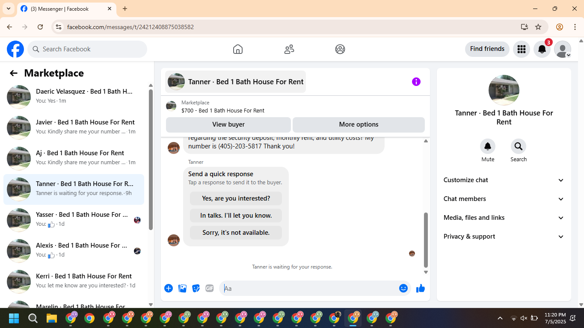Attach a photo using the image icon
The height and width of the screenshot is (328, 584).
coord(183,288)
